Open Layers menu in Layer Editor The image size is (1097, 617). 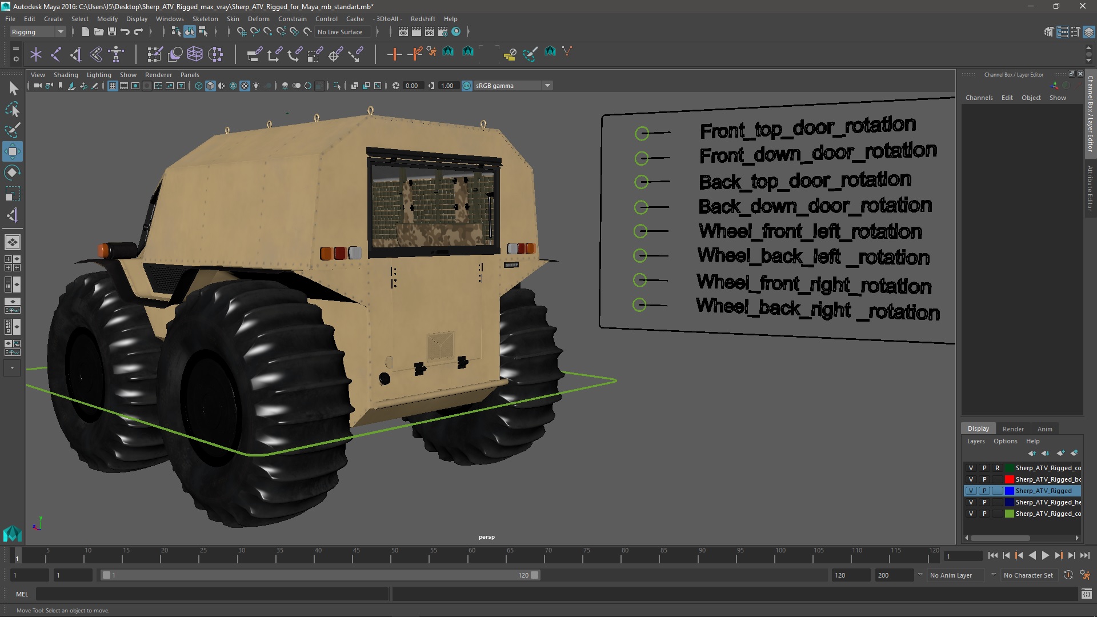(975, 441)
